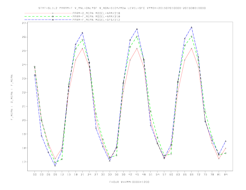
Task: Click x-axis tick label 66
Action: pos(185,174)
